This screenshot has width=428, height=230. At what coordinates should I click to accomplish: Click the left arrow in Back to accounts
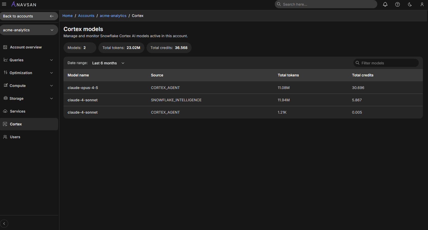pos(52,16)
